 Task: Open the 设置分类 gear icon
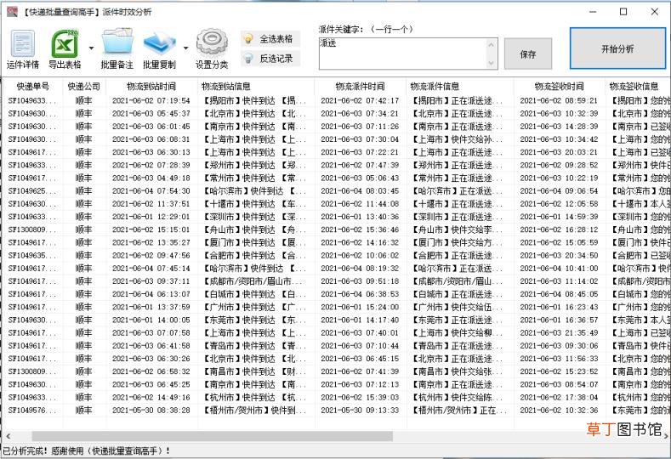[x=212, y=49]
